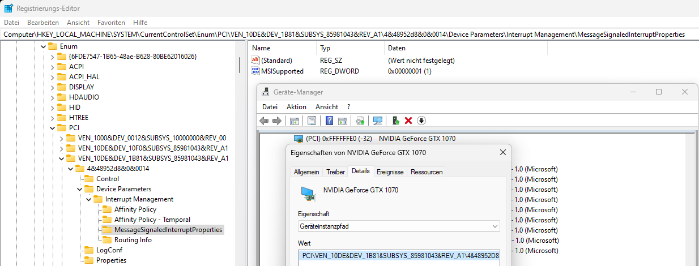
Task: Open Datei menu in Geräte-Manager
Action: tap(270, 107)
